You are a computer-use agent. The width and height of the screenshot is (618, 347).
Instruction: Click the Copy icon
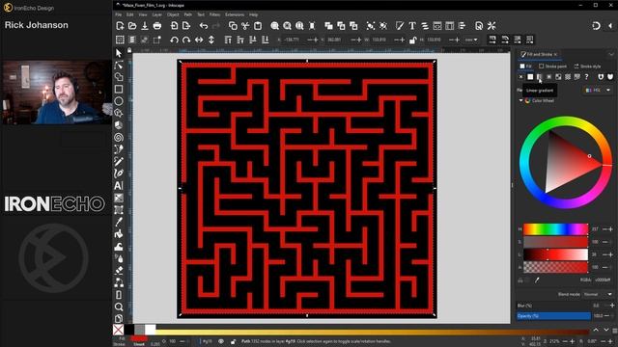pyautogui.click(x=233, y=26)
